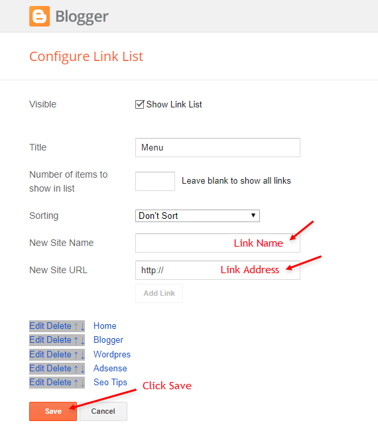Edit the Home link entry
Viewport: 378px width, 431px height.
point(37,326)
